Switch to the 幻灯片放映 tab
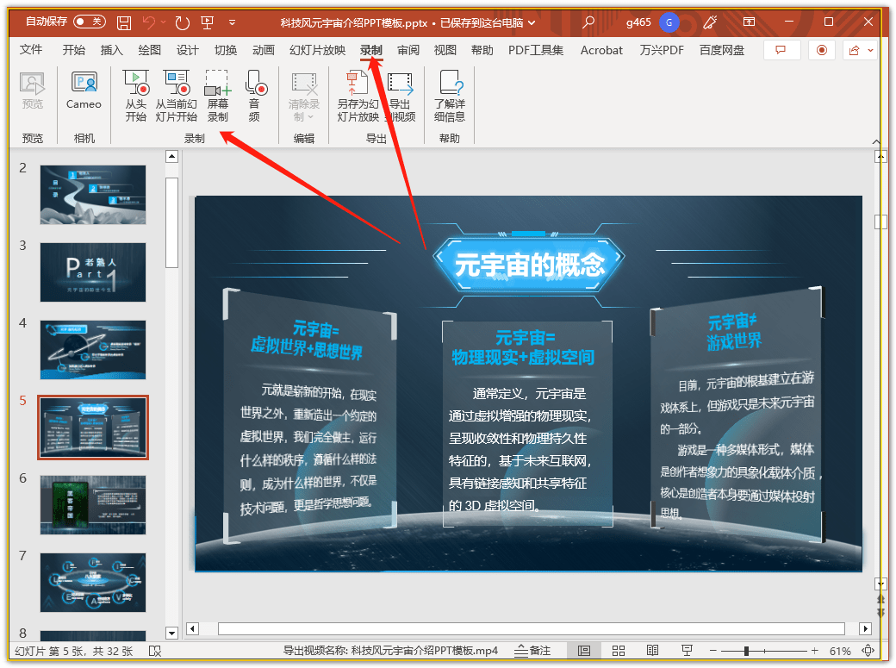Screen dimensions: 896x668 click(317, 50)
